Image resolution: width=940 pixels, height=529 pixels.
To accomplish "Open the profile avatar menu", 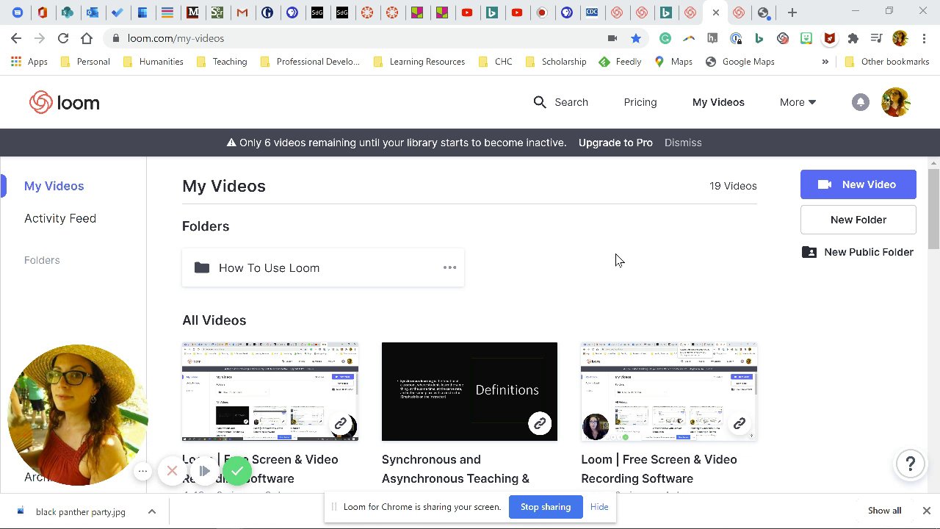I will pyautogui.click(x=895, y=102).
